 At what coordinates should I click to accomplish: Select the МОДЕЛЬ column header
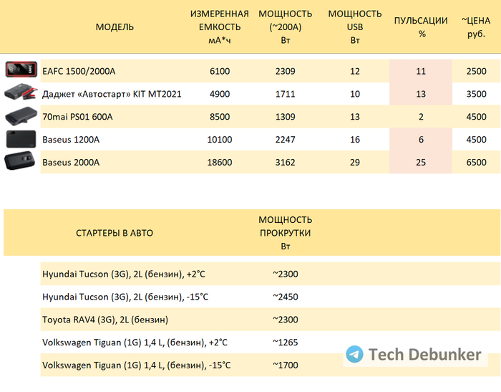click(x=115, y=27)
